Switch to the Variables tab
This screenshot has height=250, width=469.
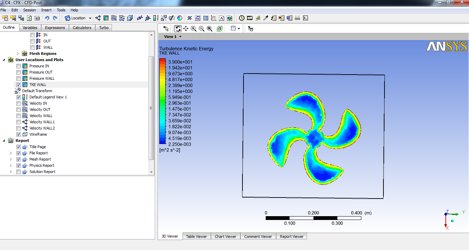click(x=30, y=28)
